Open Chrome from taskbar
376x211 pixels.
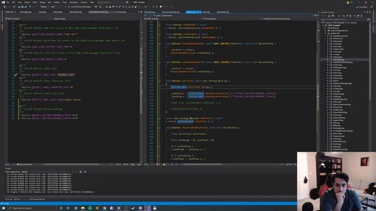(105, 208)
